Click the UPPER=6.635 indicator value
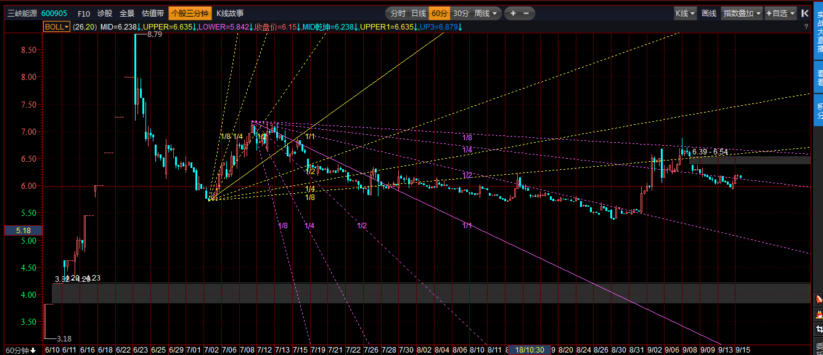 pyautogui.click(x=168, y=27)
